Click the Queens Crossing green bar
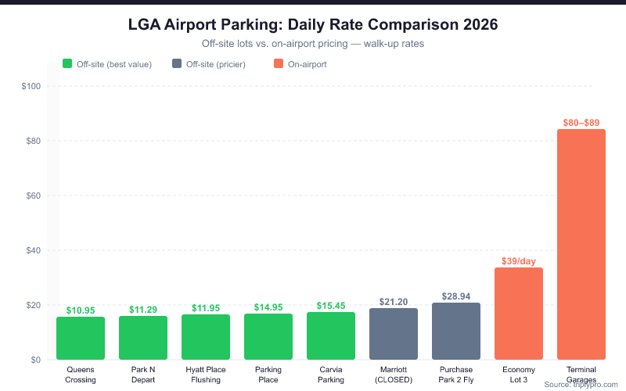626x391 pixels. pyautogui.click(x=81, y=338)
